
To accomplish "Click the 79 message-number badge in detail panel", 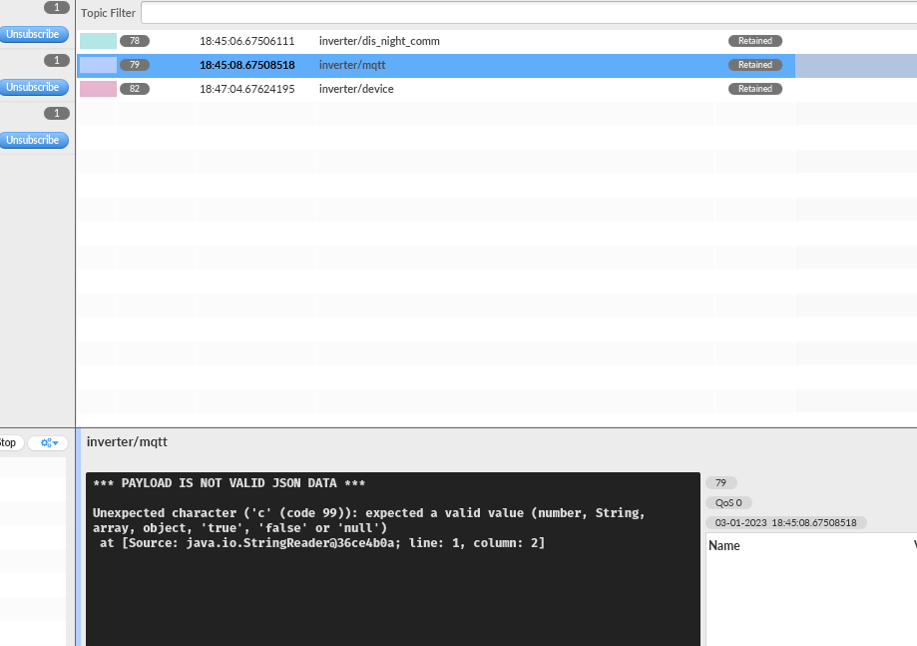I will tap(720, 481).
